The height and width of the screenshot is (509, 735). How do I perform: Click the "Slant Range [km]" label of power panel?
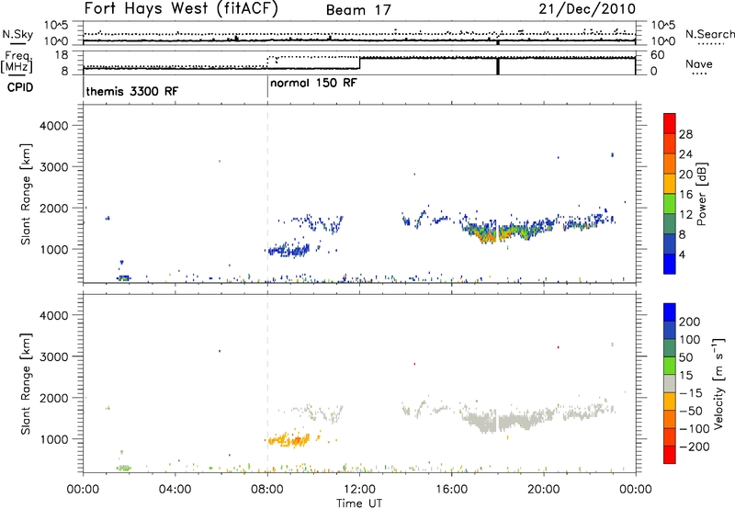coord(26,194)
